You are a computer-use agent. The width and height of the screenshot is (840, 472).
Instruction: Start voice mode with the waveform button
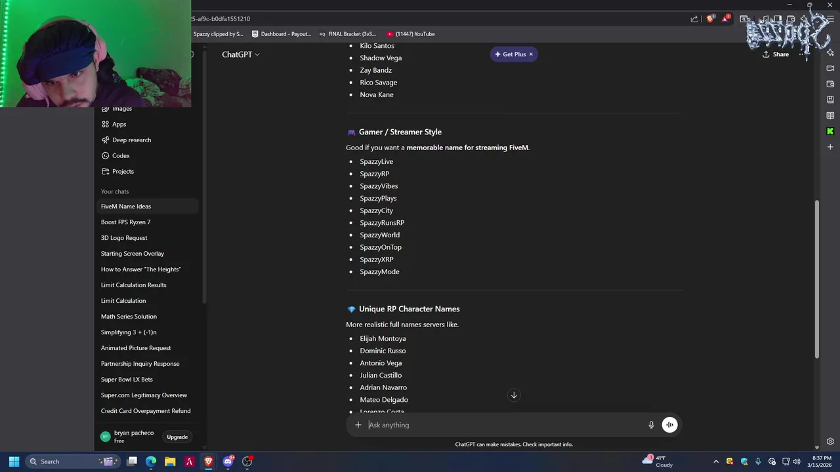(x=669, y=425)
